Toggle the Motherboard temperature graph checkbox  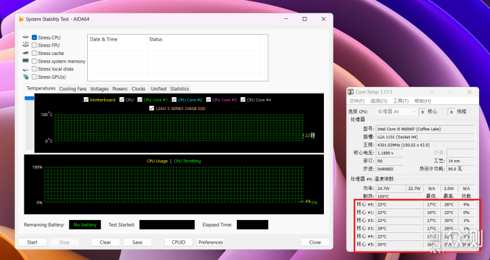click(86, 100)
